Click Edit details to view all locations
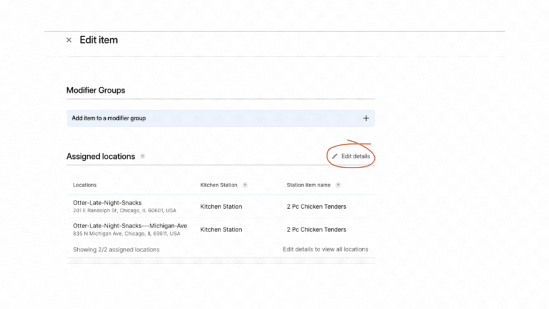The image size is (549, 309). tap(325, 249)
